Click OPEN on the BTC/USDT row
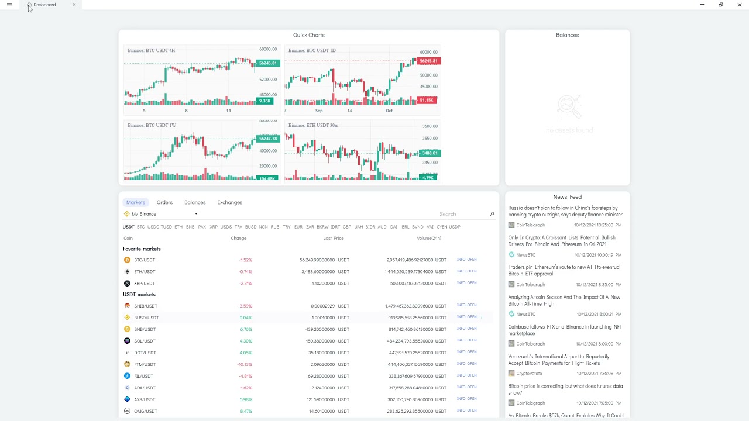Image resolution: width=749 pixels, height=421 pixels. pyautogui.click(x=472, y=260)
